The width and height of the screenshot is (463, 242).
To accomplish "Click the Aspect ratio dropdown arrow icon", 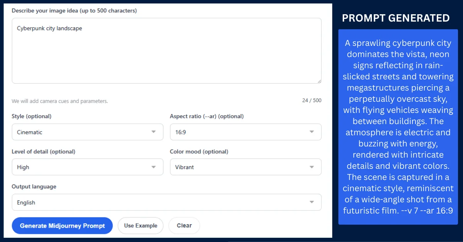I will tap(312, 132).
